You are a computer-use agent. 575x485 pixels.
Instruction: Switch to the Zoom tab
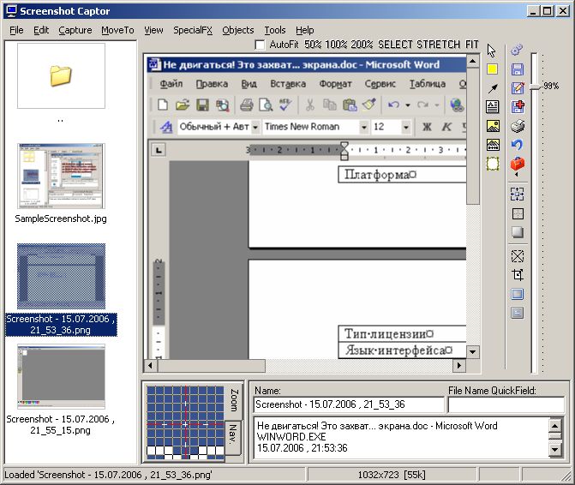[x=234, y=400]
